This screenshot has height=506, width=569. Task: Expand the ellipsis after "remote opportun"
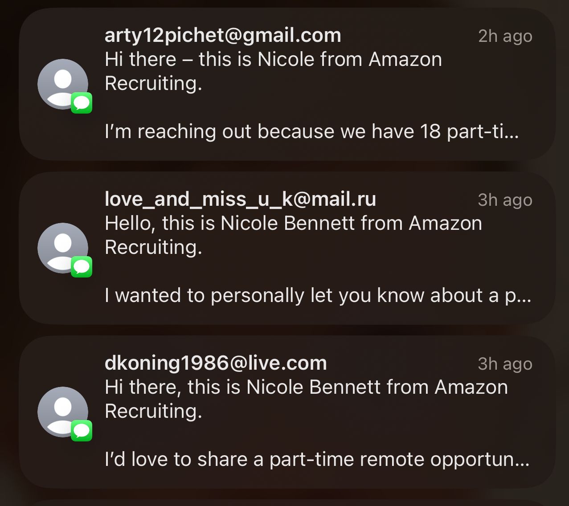click(522, 460)
